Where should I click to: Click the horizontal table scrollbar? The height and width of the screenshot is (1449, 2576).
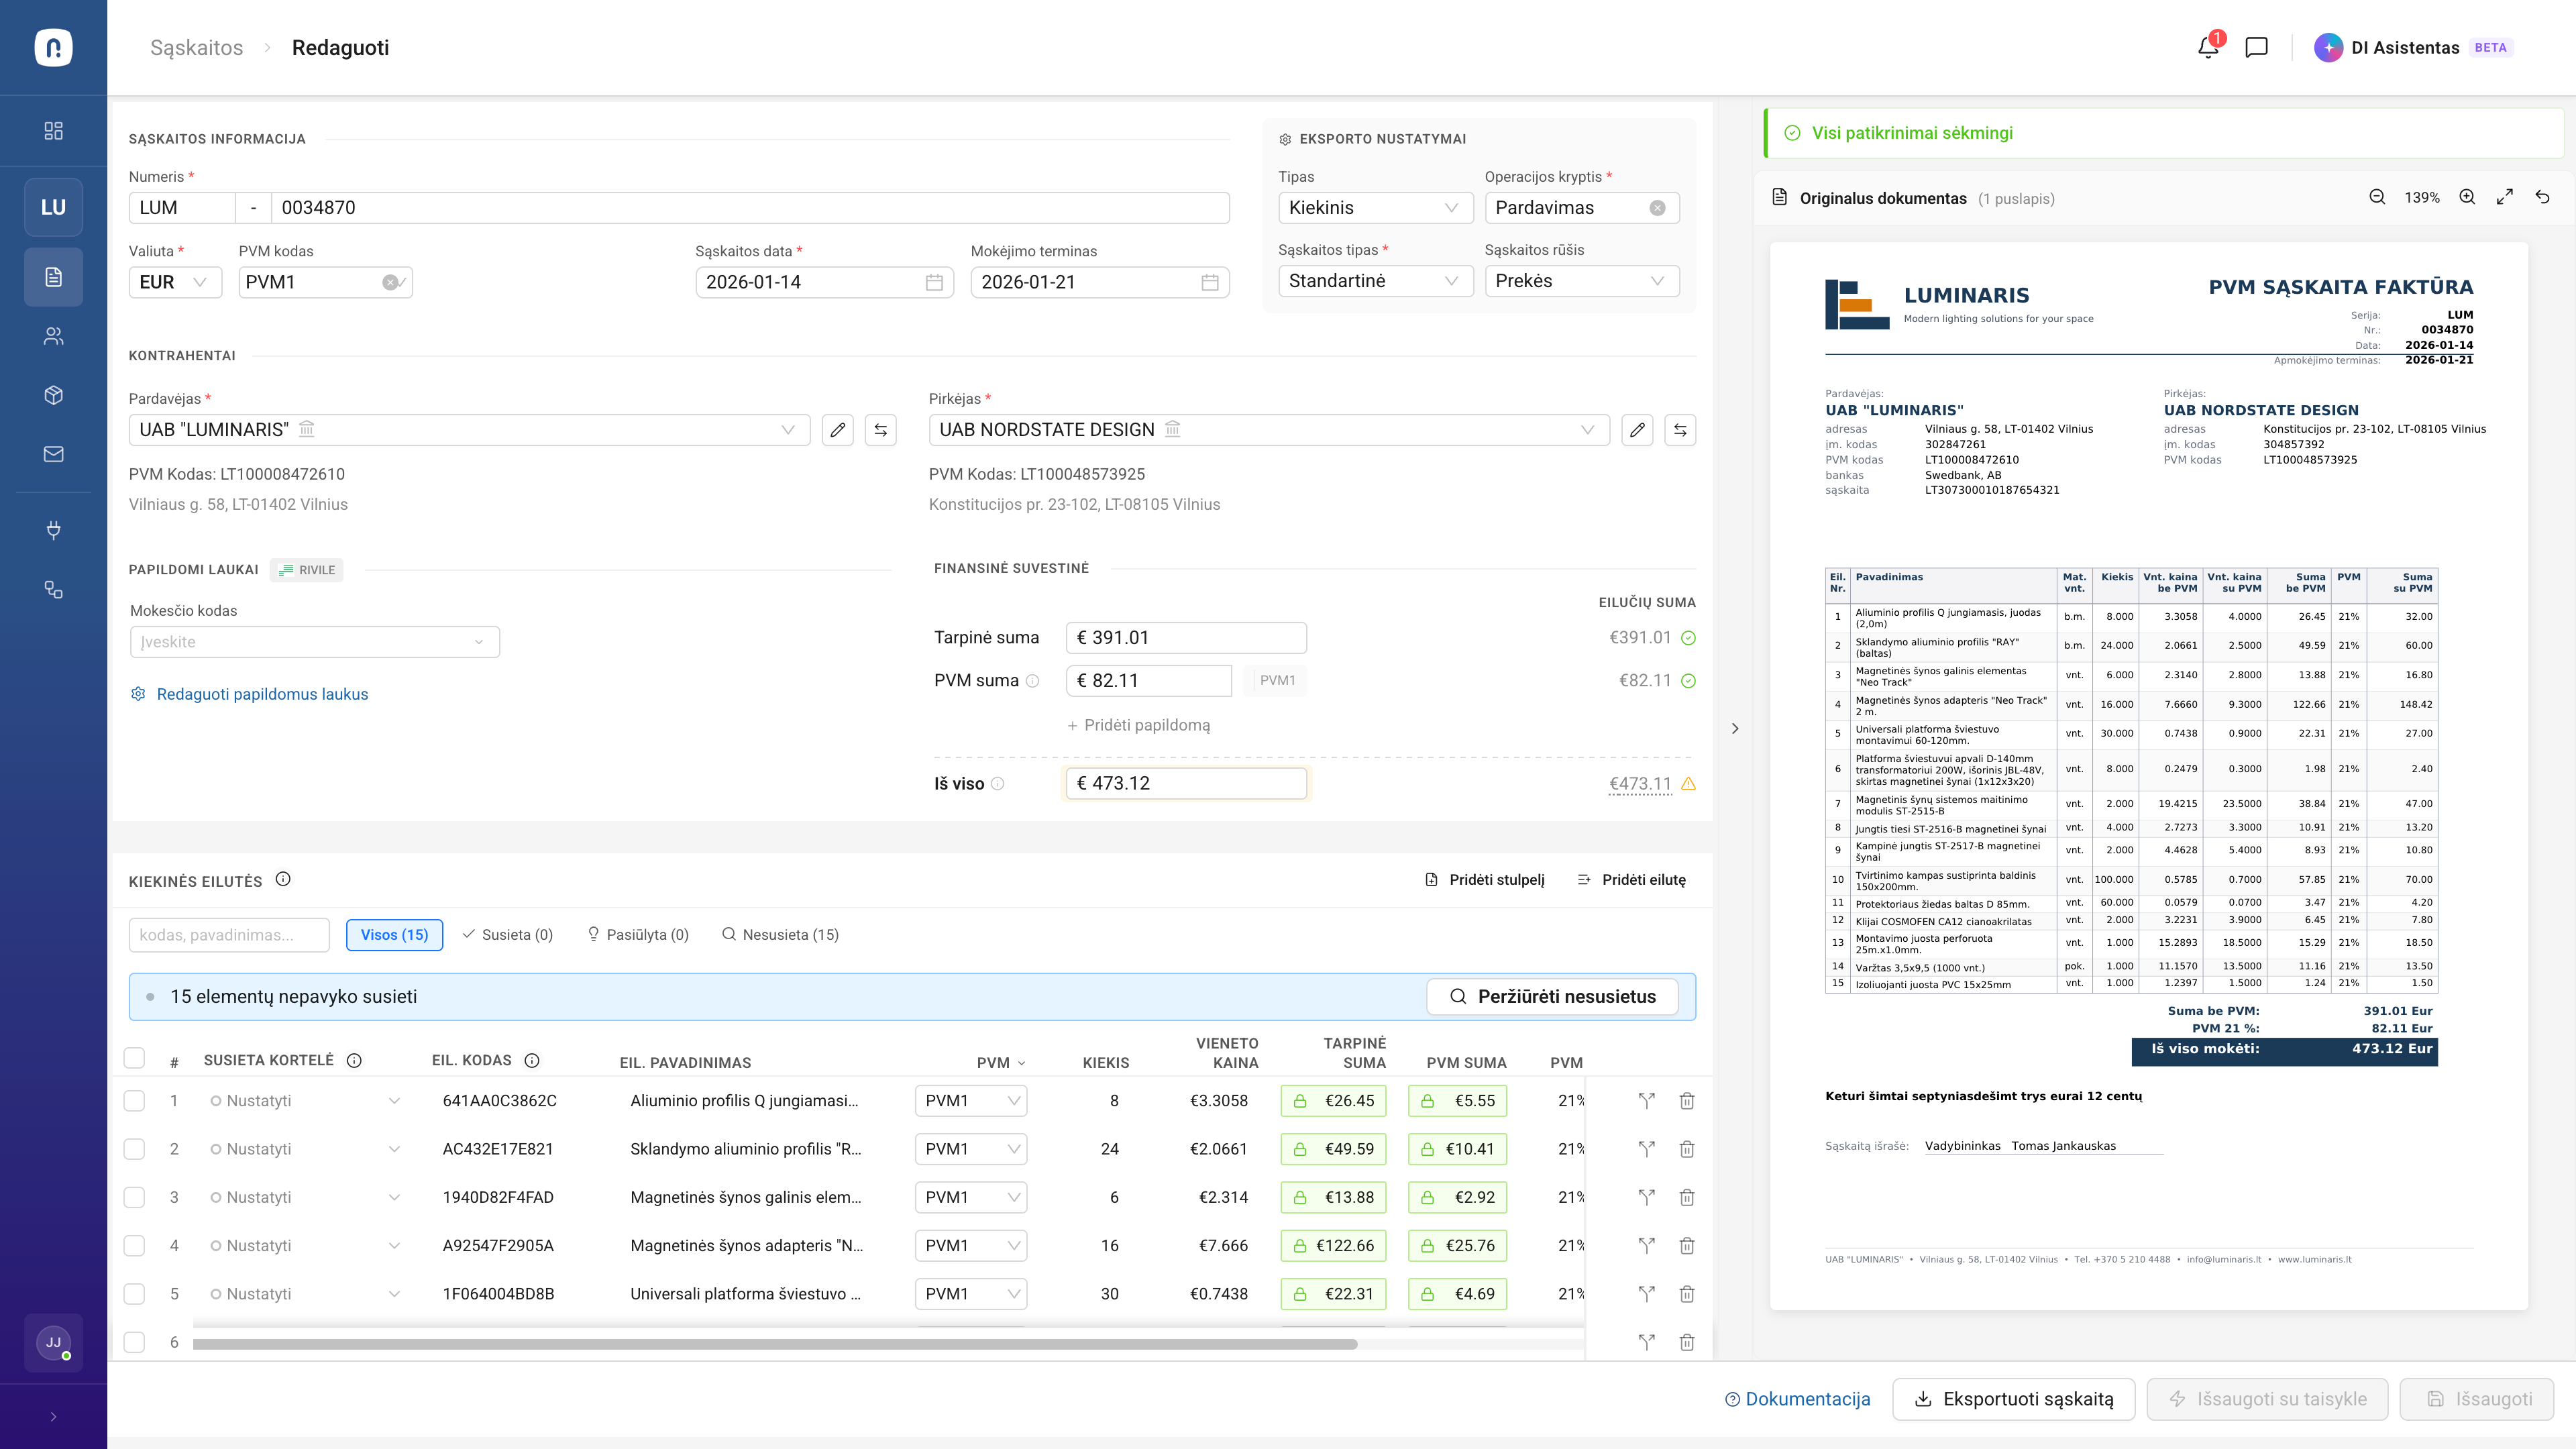click(x=775, y=1344)
